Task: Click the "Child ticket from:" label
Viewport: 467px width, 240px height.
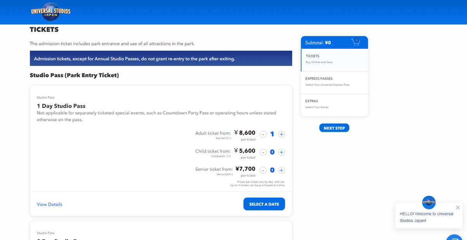Action: click(213, 151)
